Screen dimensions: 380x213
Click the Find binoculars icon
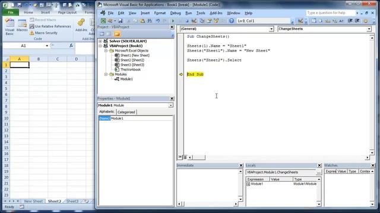pos(149,21)
